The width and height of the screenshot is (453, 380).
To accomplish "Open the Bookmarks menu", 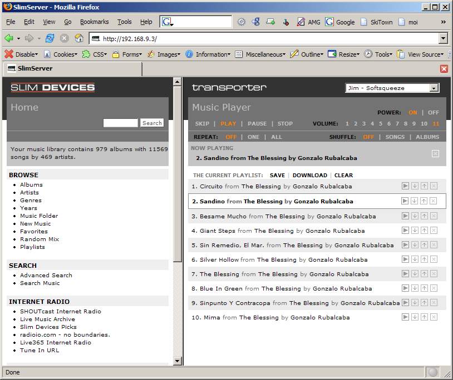I will [x=94, y=22].
